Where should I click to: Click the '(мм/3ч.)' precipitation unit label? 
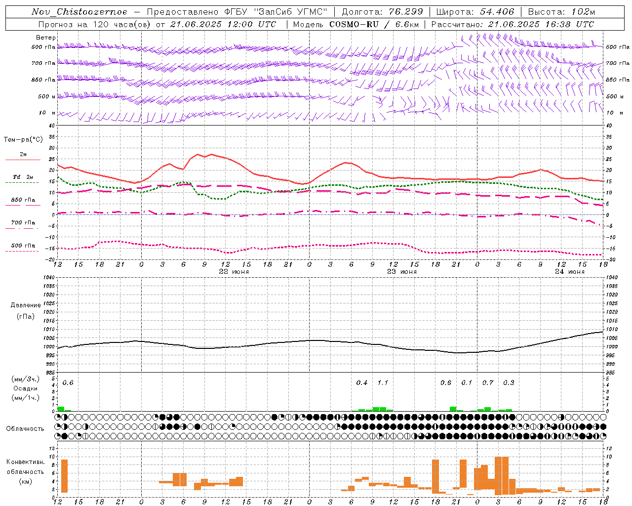[x=26, y=379]
